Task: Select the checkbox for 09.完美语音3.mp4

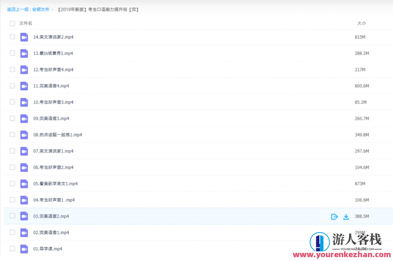Action: (x=12, y=118)
